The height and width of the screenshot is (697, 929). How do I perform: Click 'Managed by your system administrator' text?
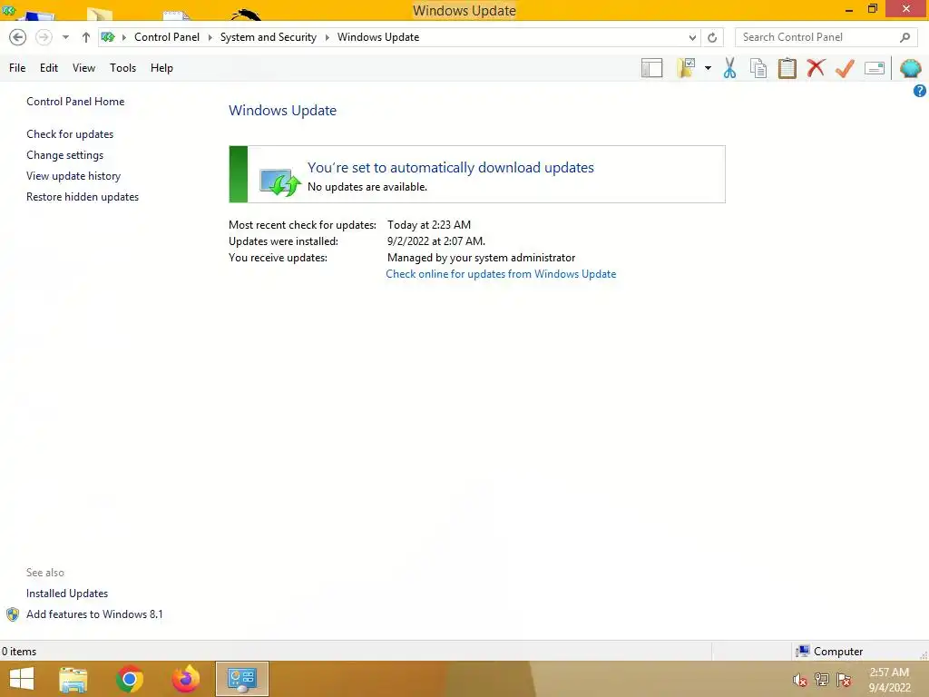click(x=481, y=258)
